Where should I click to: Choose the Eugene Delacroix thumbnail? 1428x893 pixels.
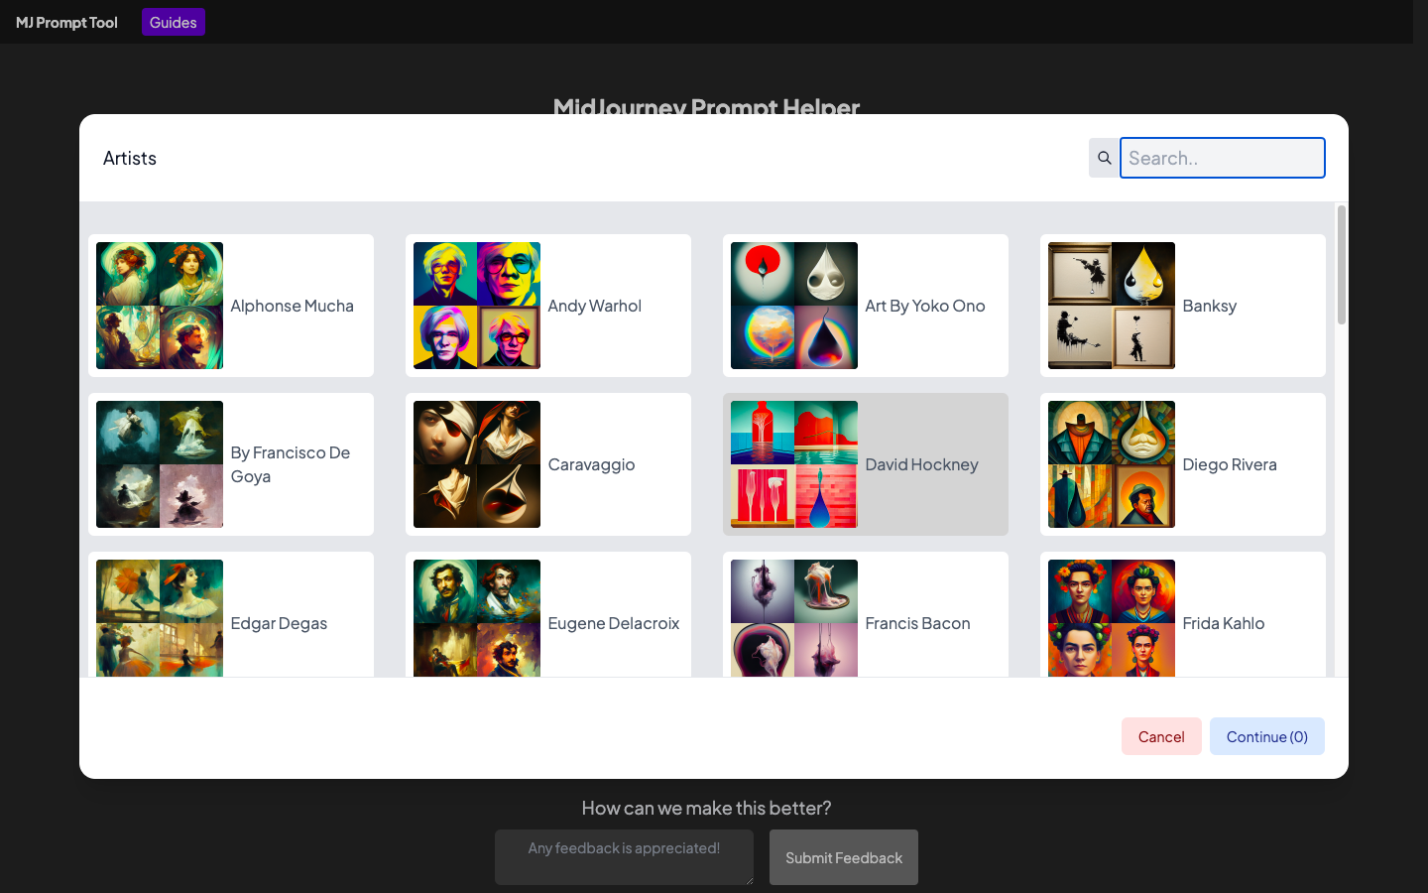click(x=477, y=618)
